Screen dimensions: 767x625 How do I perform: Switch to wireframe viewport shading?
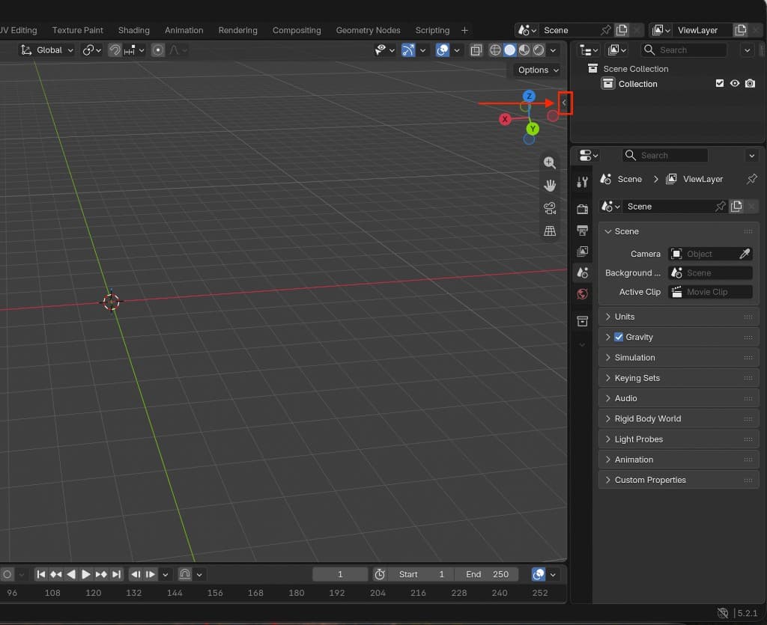495,50
